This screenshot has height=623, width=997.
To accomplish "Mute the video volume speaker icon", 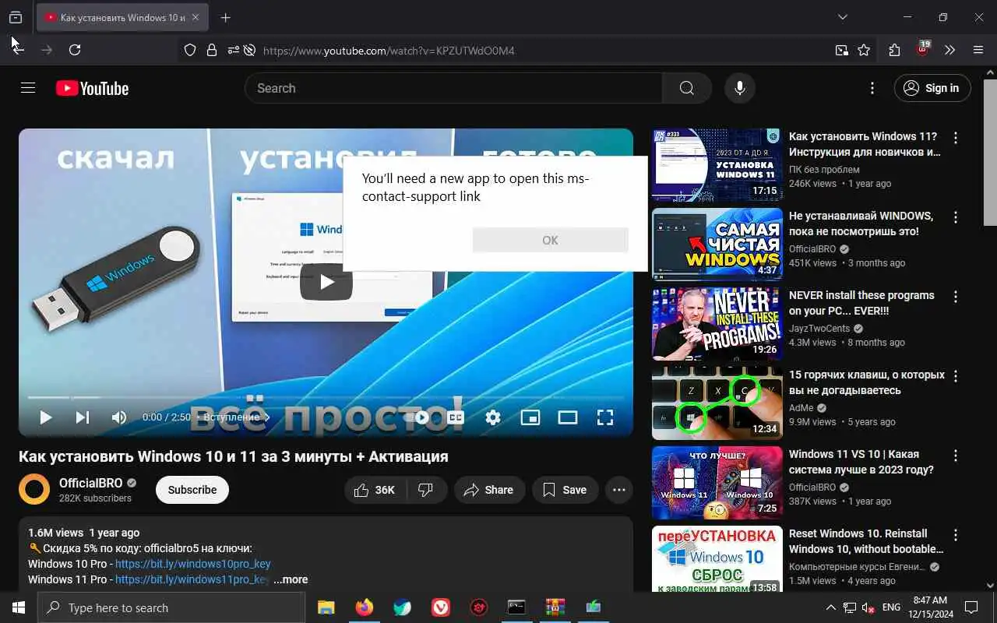I will (119, 417).
